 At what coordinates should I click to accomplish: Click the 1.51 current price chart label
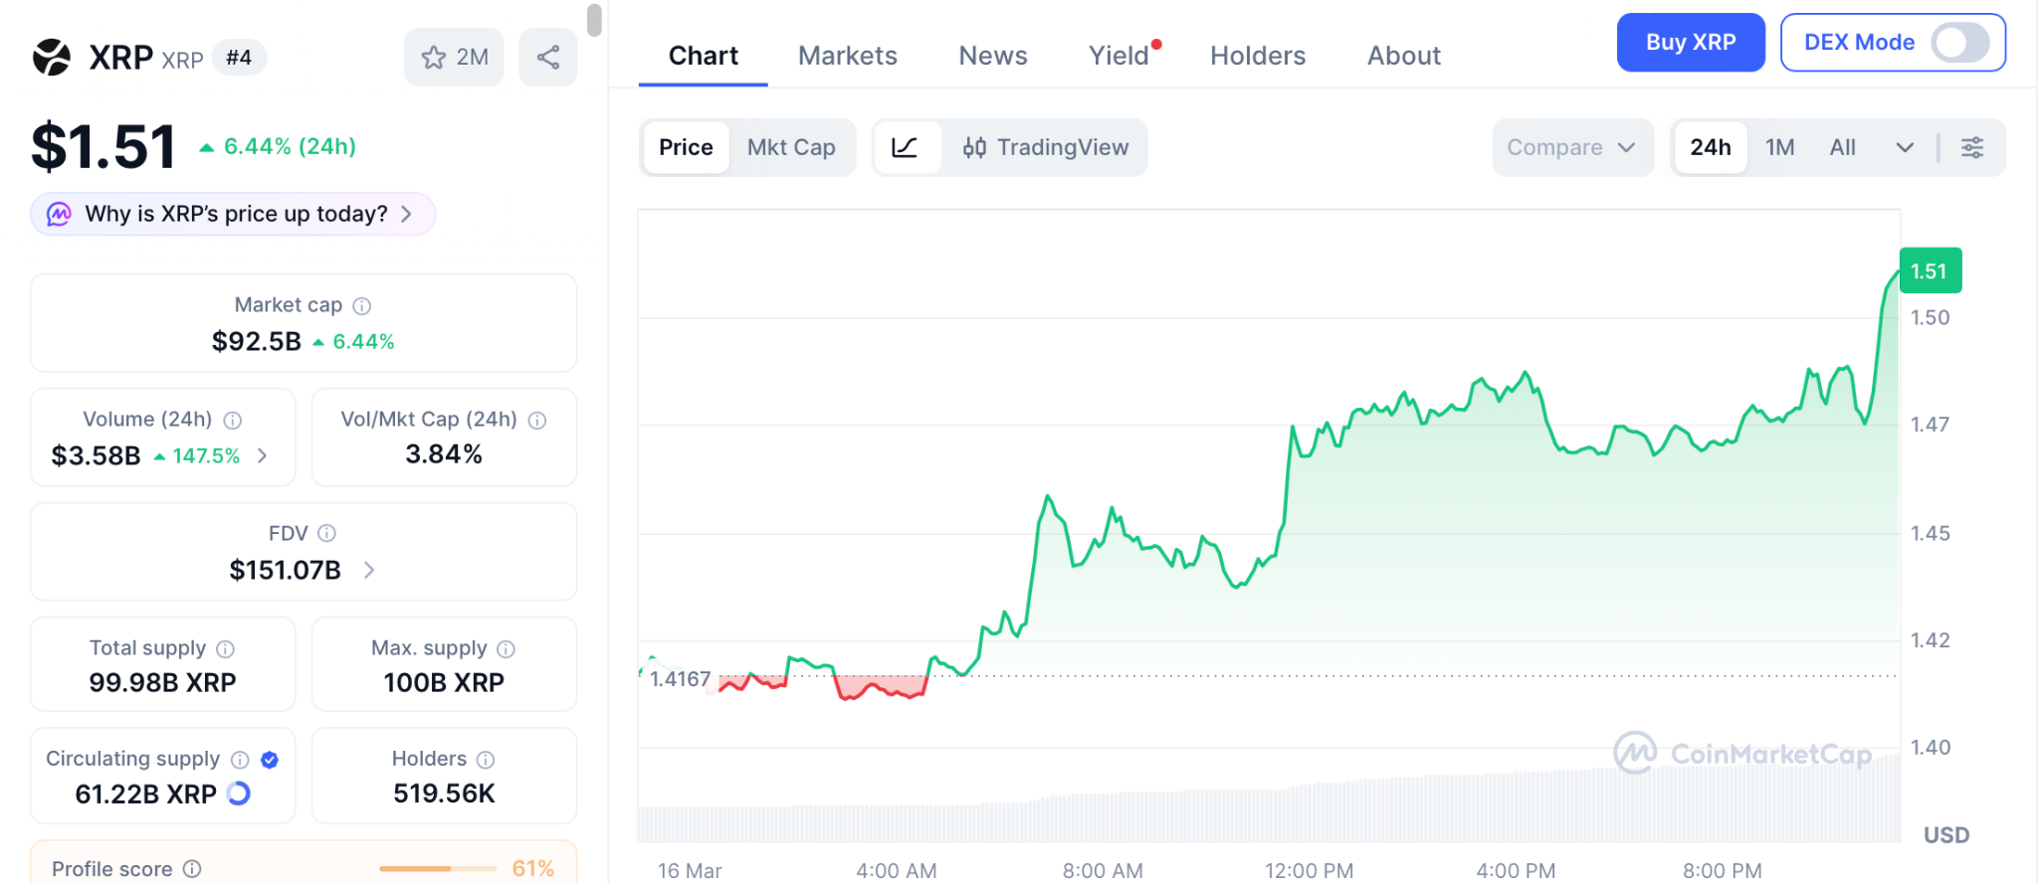1931,270
